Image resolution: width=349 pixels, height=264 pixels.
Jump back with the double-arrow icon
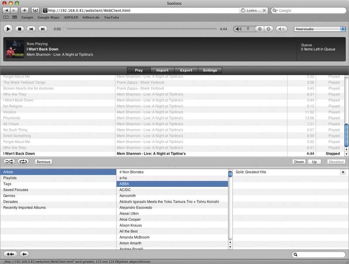pyautogui.click(x=10, y=254)
